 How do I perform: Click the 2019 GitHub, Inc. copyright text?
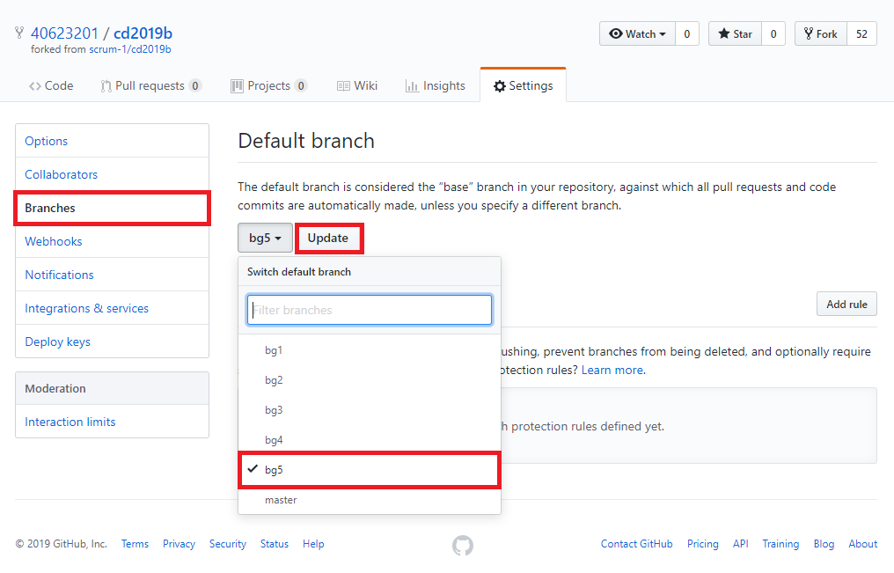tap(61, 544)
